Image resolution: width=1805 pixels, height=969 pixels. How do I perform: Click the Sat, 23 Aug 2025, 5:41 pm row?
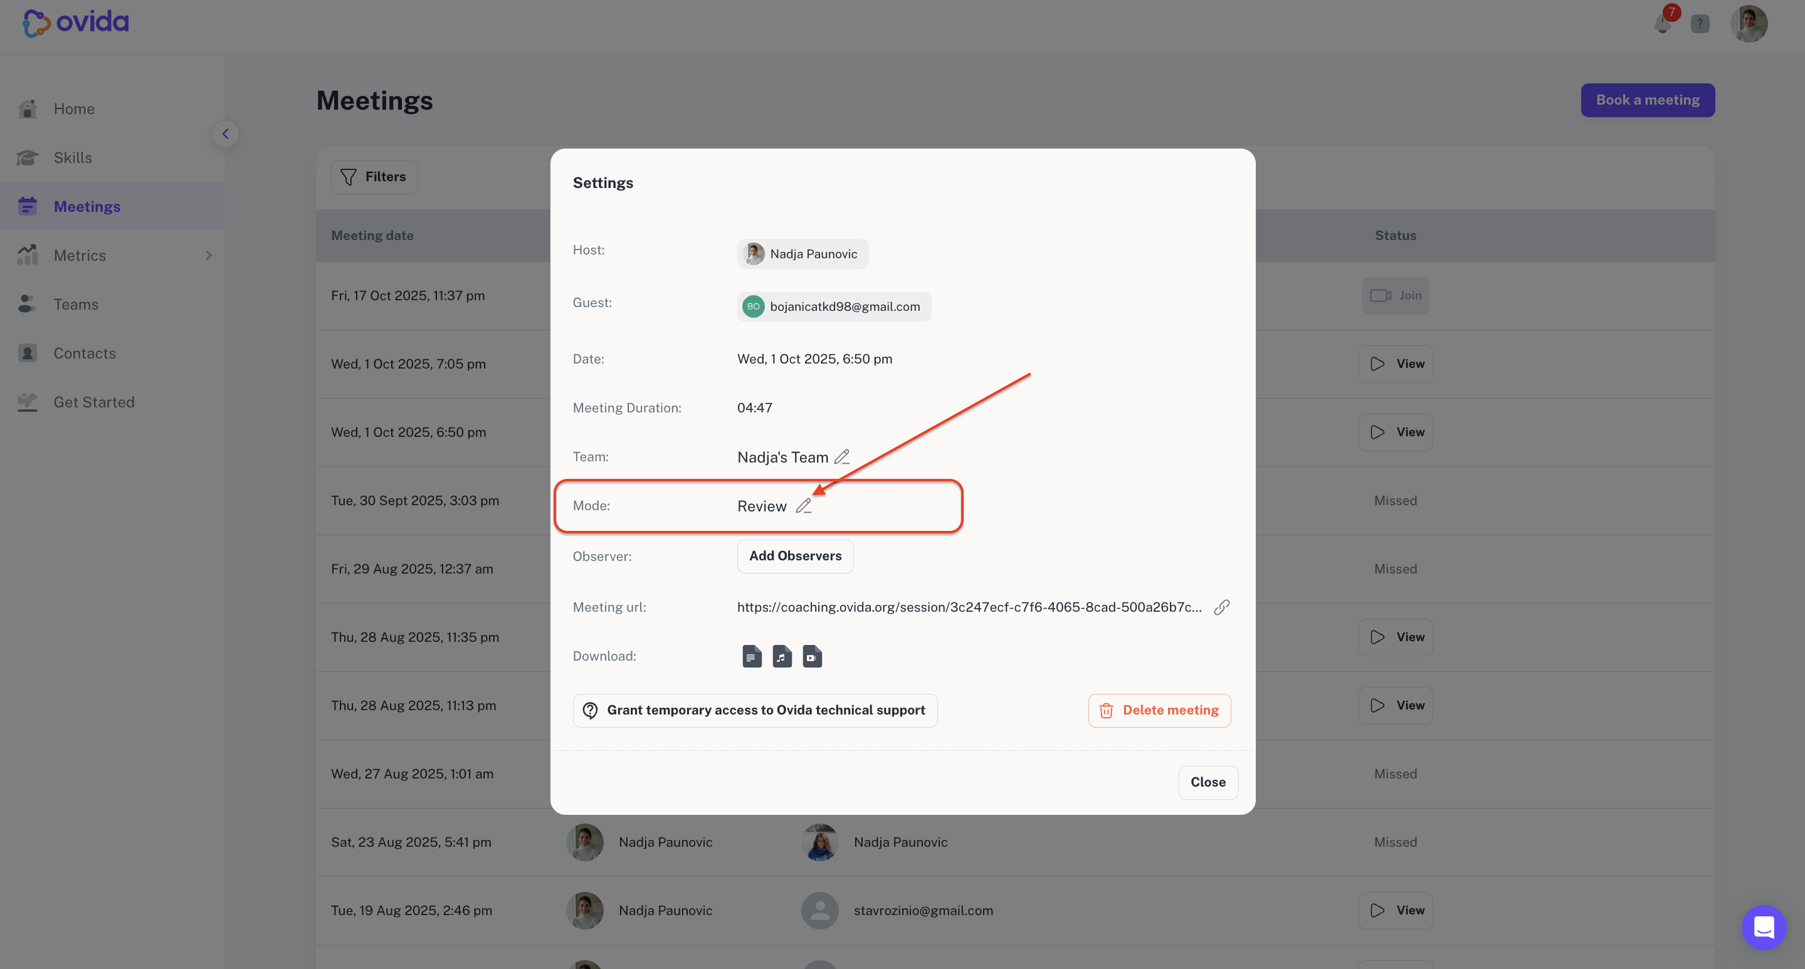tap(1014, 842)
